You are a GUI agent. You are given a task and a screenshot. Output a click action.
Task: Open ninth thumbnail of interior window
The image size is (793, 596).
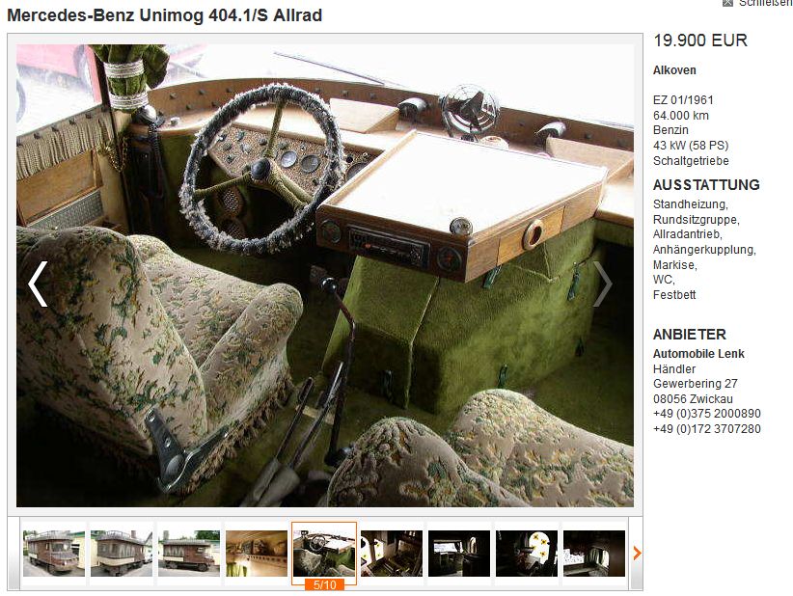pyautogui.click(x=594, y=554)
